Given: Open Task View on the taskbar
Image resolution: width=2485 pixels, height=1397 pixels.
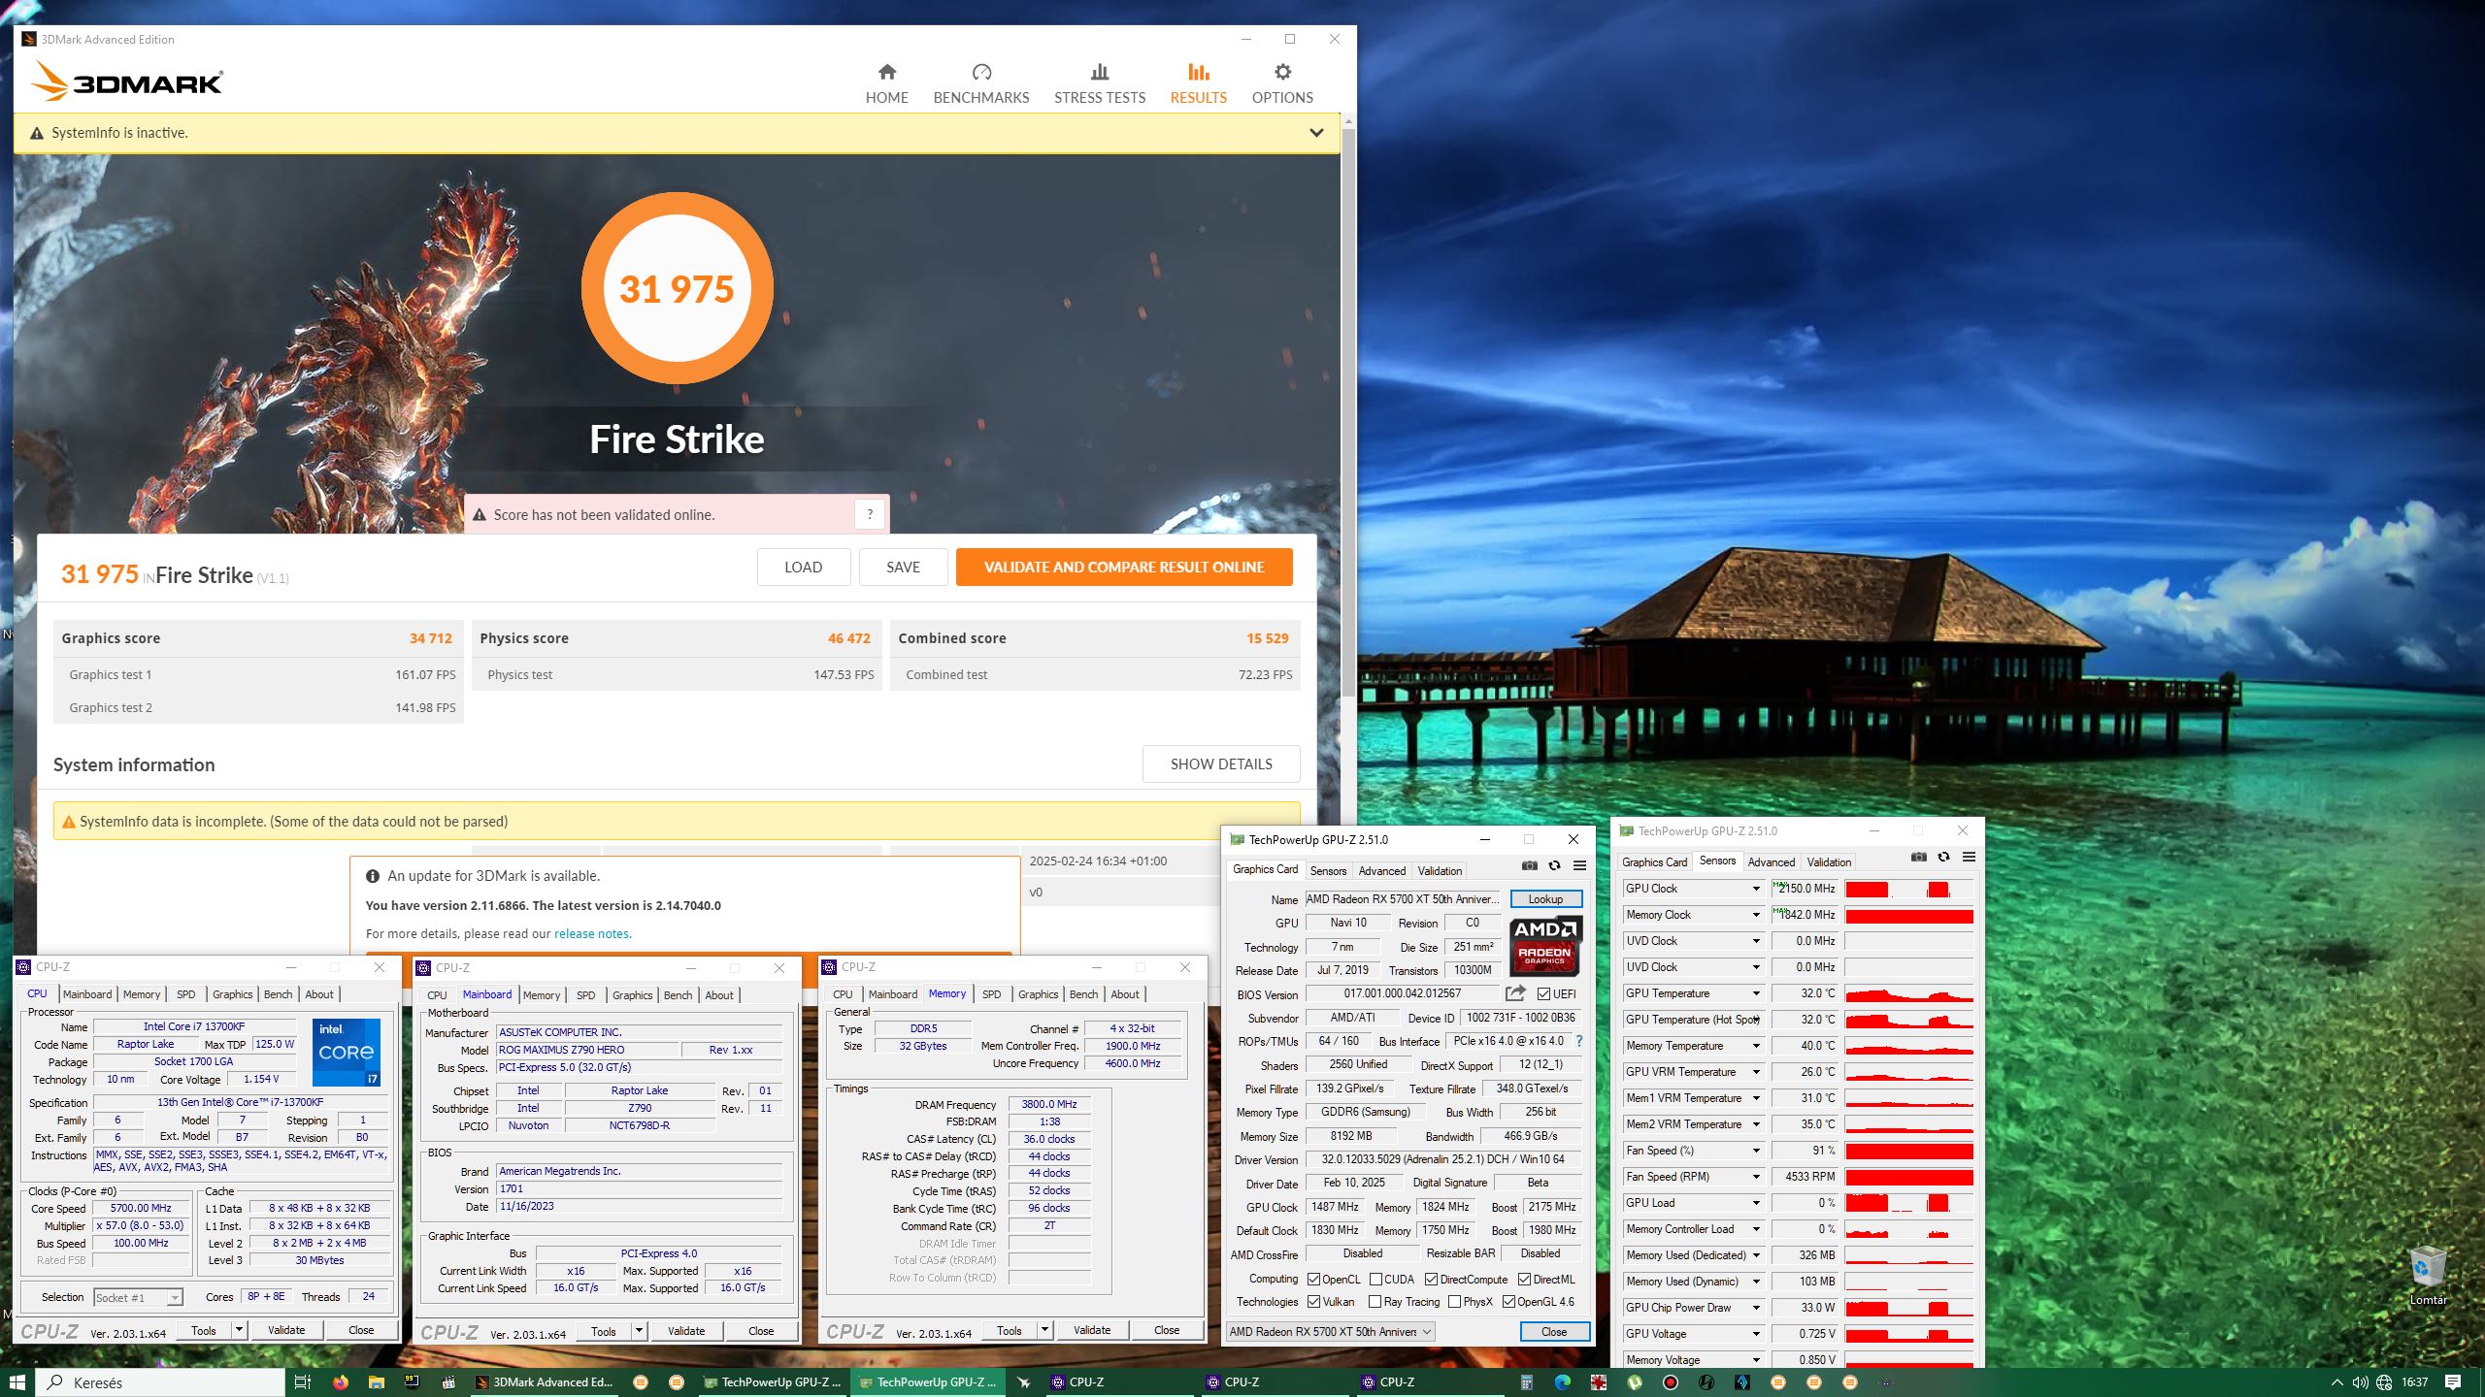Looking at the screenshot, I should click(302, 1382).
